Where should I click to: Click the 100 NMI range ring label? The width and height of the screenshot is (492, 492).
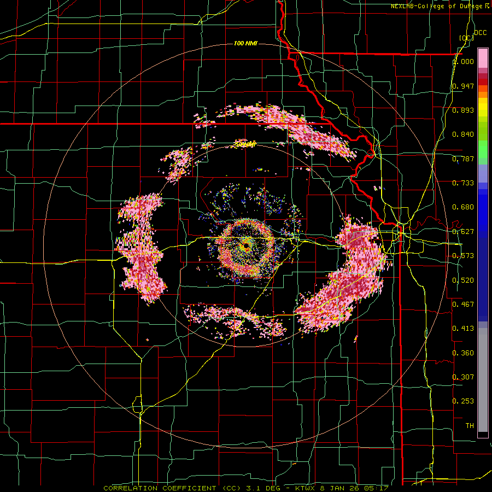(x=245, y=43)
